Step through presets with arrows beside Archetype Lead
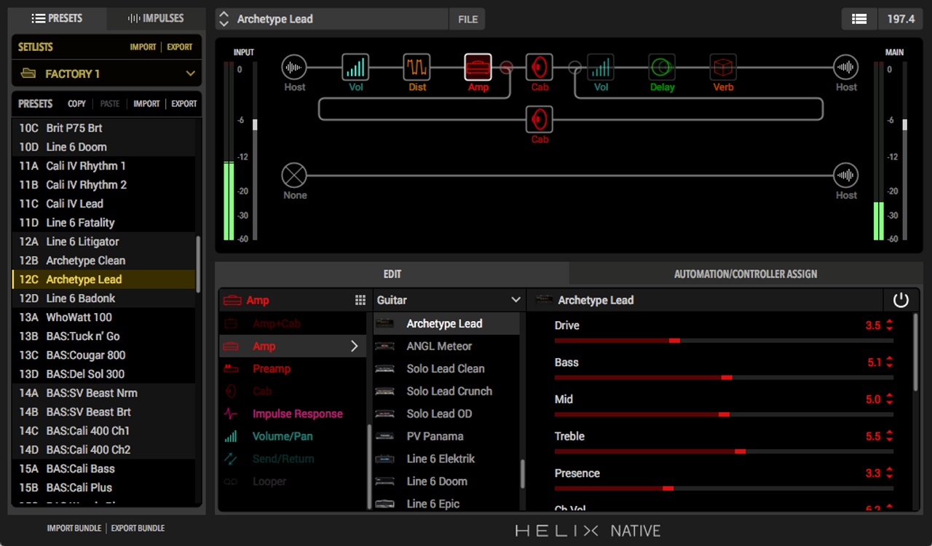 click(224, 19)
